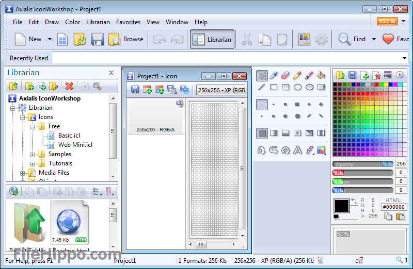Click the orange RSS button
The height and width of the screenshot is (269, 413).
(387, 21)
